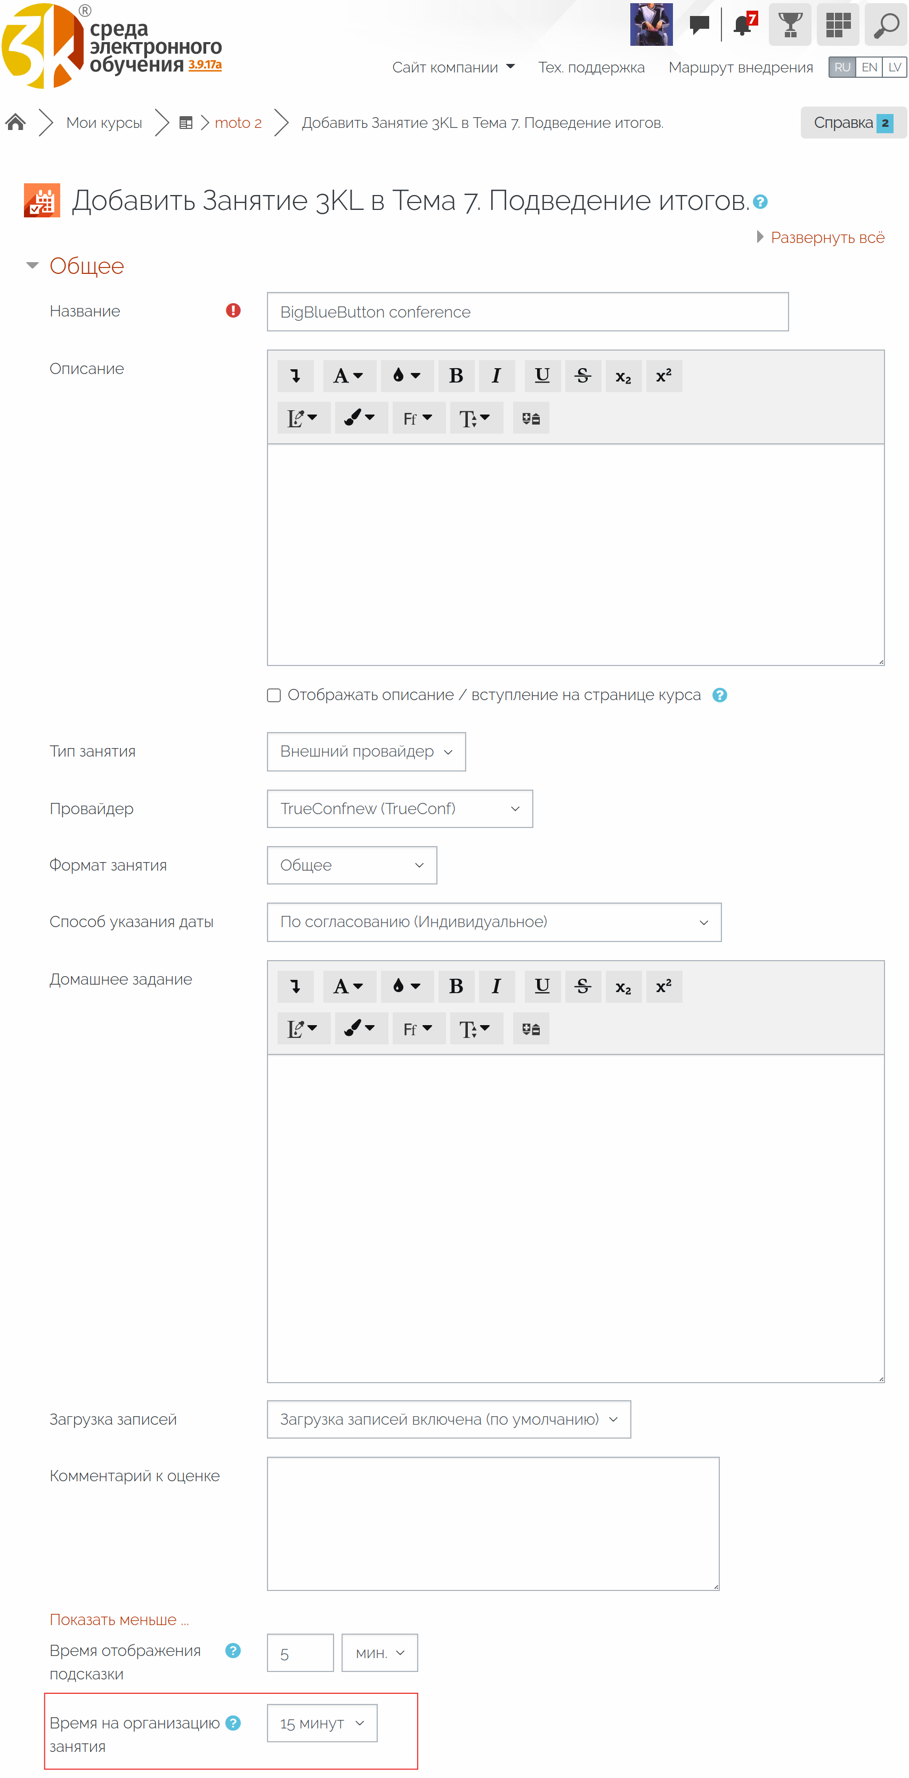Open the Сайт компании menu

pos(453,67)
